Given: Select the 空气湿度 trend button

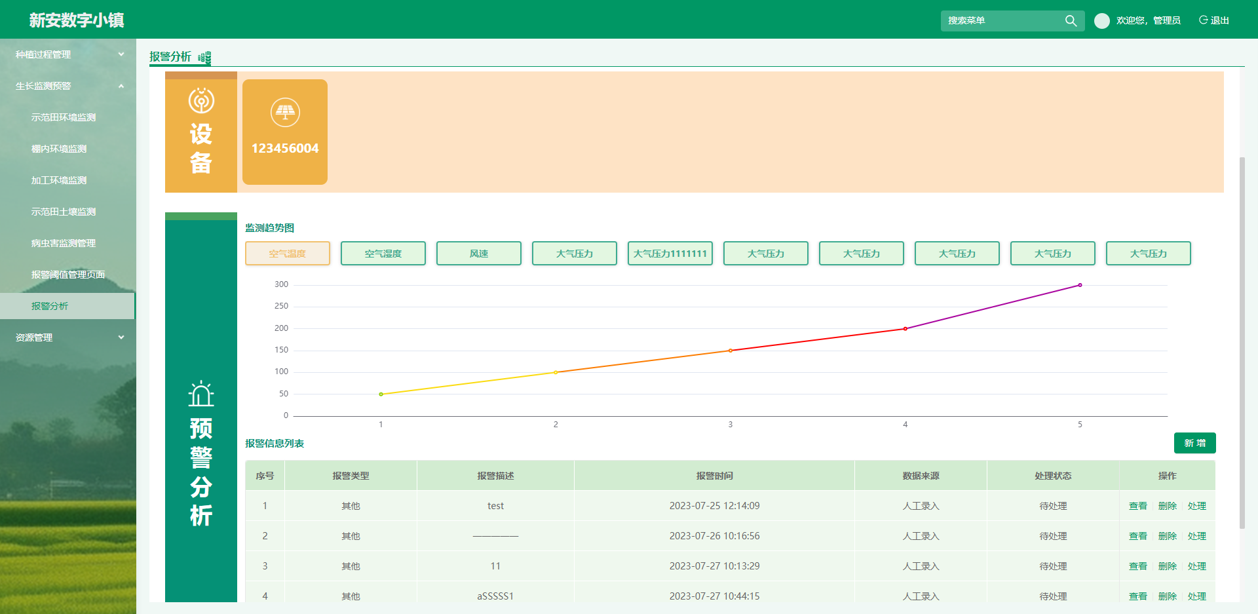Looking at the screenshot, I should point(383,254).
